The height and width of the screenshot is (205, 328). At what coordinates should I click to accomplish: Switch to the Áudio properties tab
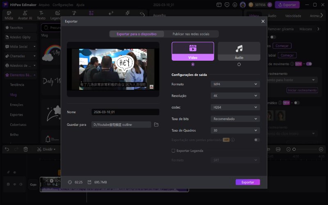coord(272,16)
